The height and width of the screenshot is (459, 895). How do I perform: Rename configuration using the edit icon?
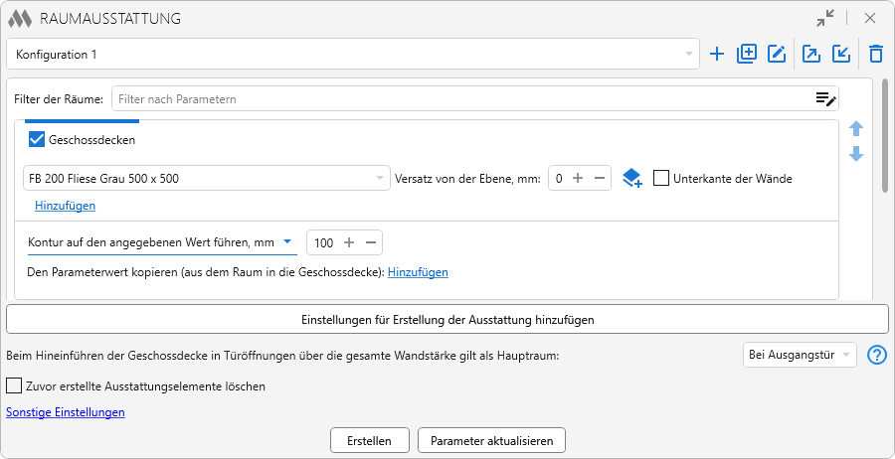tap(777, 55)
